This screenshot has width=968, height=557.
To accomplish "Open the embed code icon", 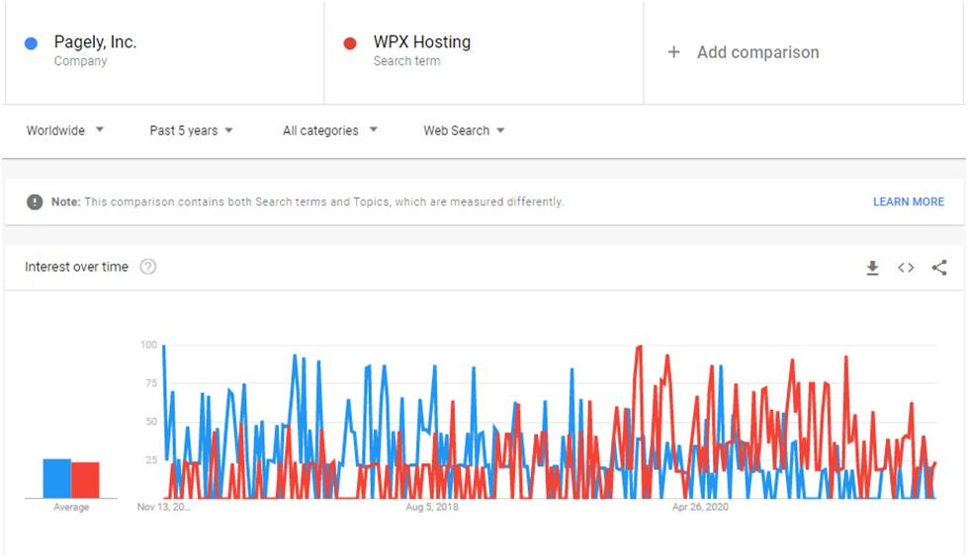I will pos(906,268).
